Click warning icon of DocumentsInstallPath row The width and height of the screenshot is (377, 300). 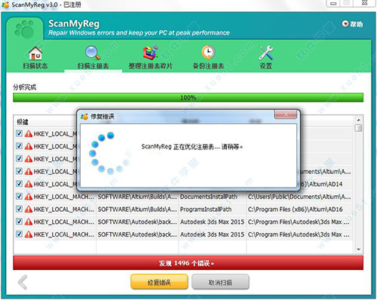coord(29,197)
